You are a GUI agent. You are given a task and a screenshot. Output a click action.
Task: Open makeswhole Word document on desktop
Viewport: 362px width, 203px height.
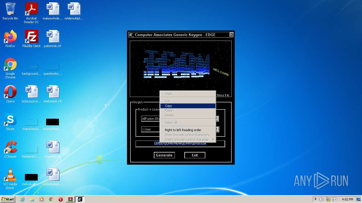tap(53, 11)
